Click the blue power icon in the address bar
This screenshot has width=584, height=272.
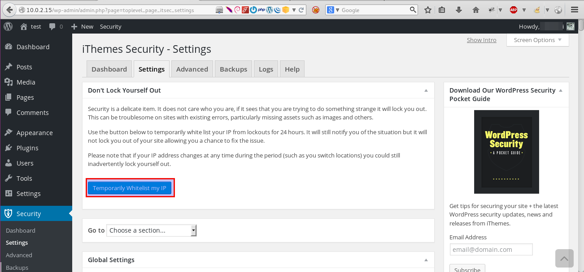(x=253, y=10)
